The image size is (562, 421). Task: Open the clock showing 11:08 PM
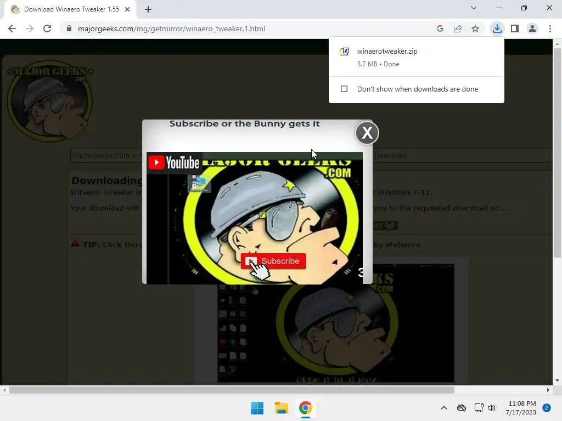521,408
